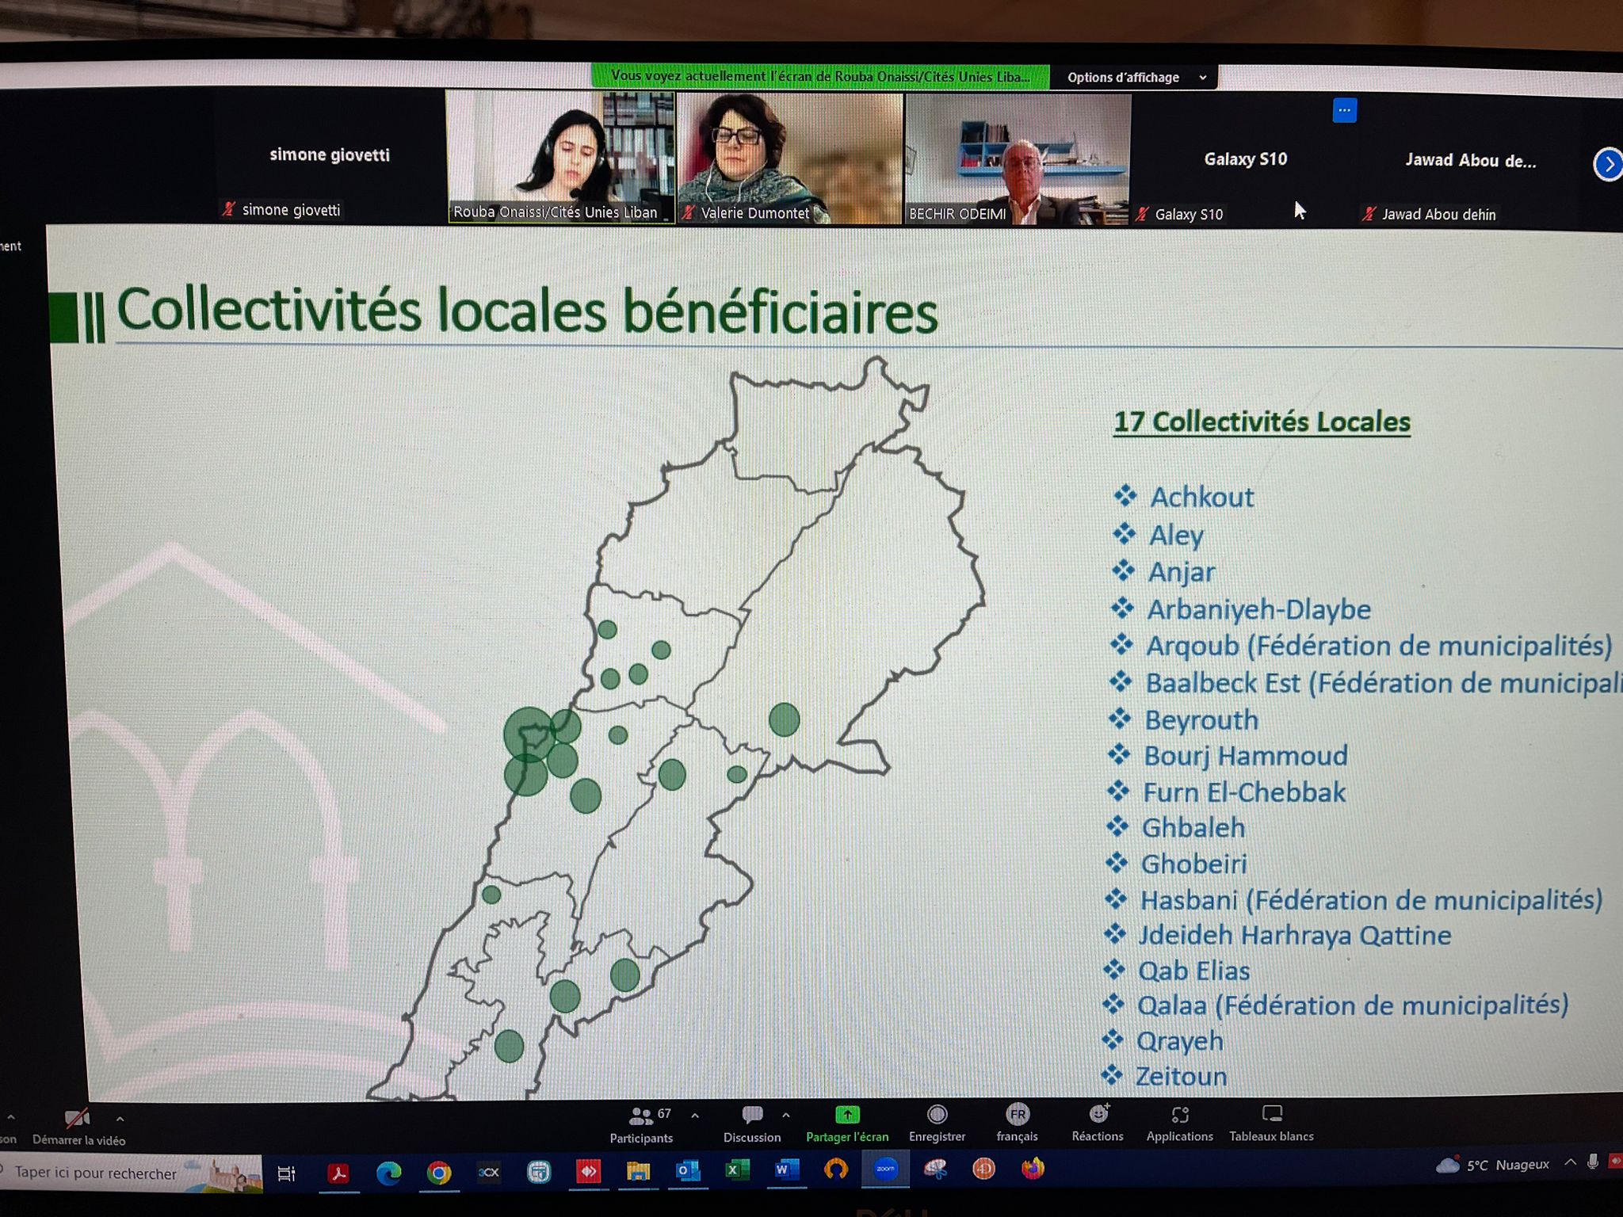Viewport: 1623px width, 1217px height.
Task: Select Valerie Dumontet video thumbnail
Action: [x=789, y=158]
